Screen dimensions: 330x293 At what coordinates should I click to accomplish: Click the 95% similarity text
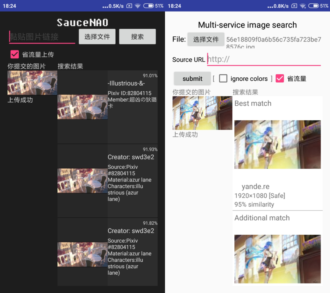(x=254, y=204)
